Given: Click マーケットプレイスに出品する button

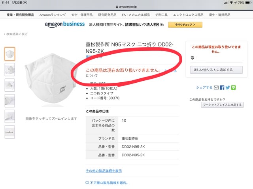Looking at the screenshot, I should (x=222, y=105).
